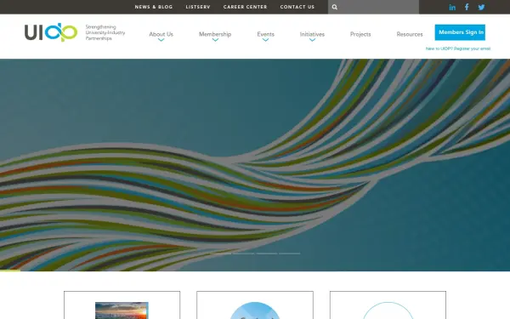Image resolution: width=510 pixels, height=319 pixels.
Task: Open the Contact Us page
Action: 297,7
